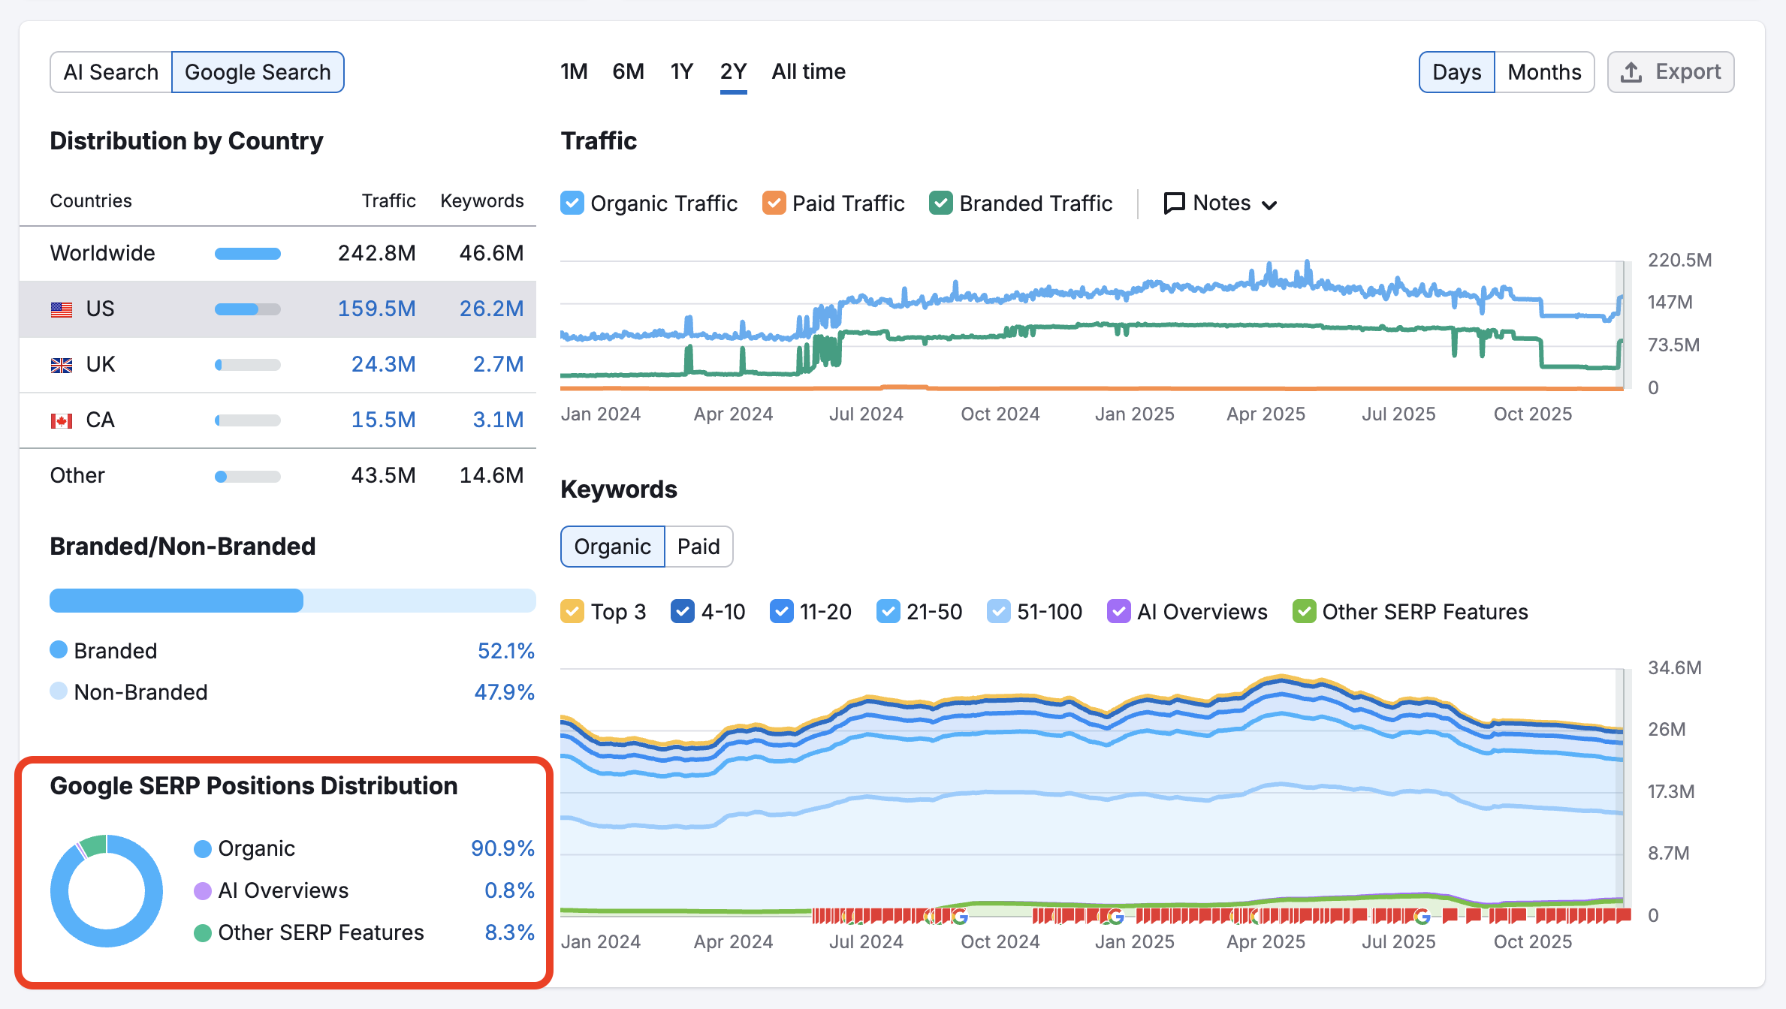Expand the Notes dropdown chevron
This screenshot has width=1786, height=1009.
click(x=1271, y=204)
